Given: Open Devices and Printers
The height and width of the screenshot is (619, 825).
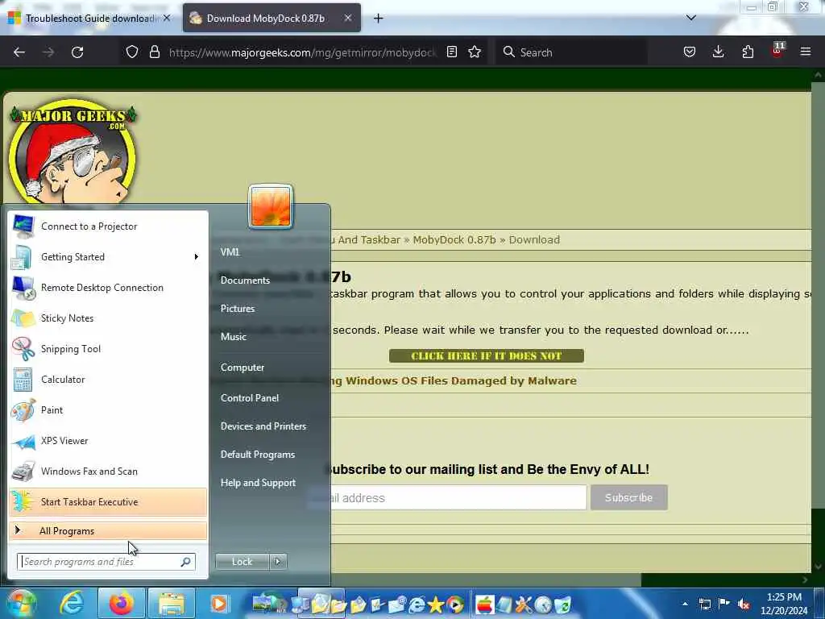Looking at the screenshot, I should pyautogui.click(x=263, y=426).
